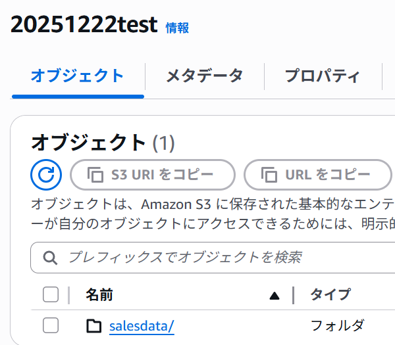Sort by the 名前 column header
395x345 pixels.
99,295
